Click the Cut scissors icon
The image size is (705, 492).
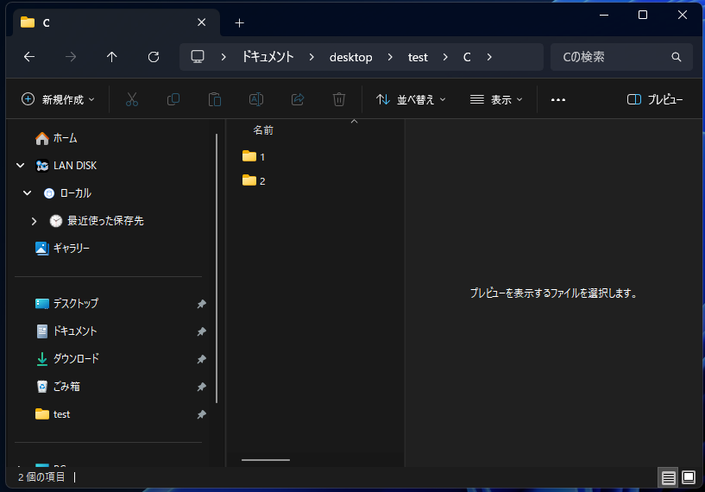[x=132, y=99]
